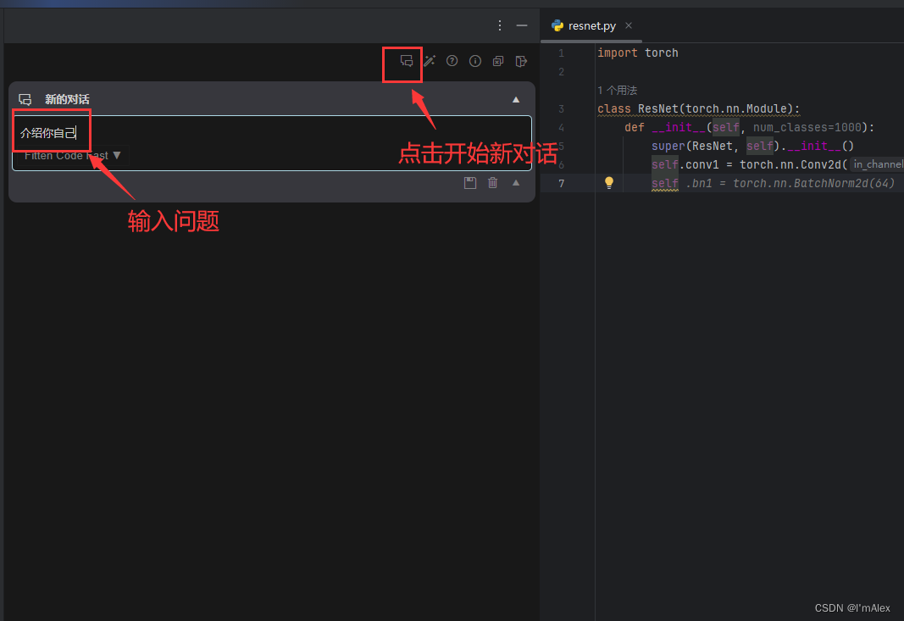This screenshot has height=621, width=904.
Task: Select the magic wand AI edit icon
Action: pos(429,61)
